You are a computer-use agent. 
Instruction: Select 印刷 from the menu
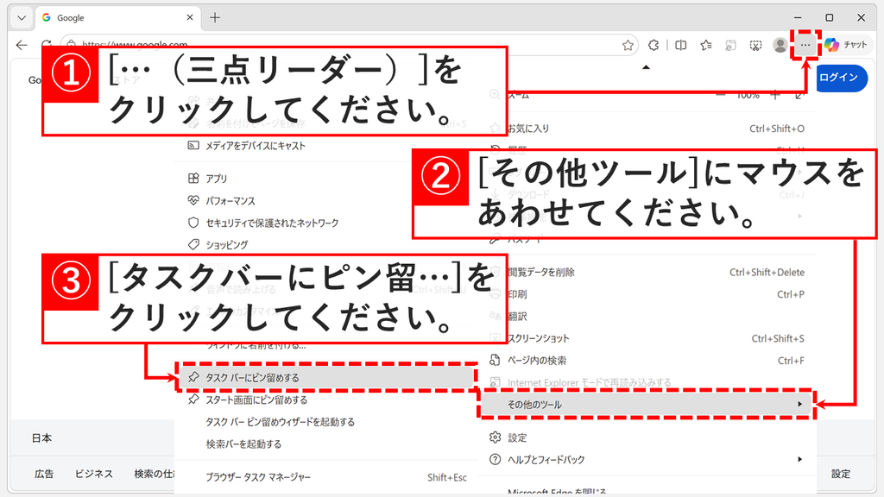(x=647, y=294)
